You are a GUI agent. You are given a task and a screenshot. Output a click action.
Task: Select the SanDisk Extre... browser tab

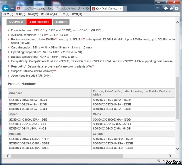(x=107, y=9)
